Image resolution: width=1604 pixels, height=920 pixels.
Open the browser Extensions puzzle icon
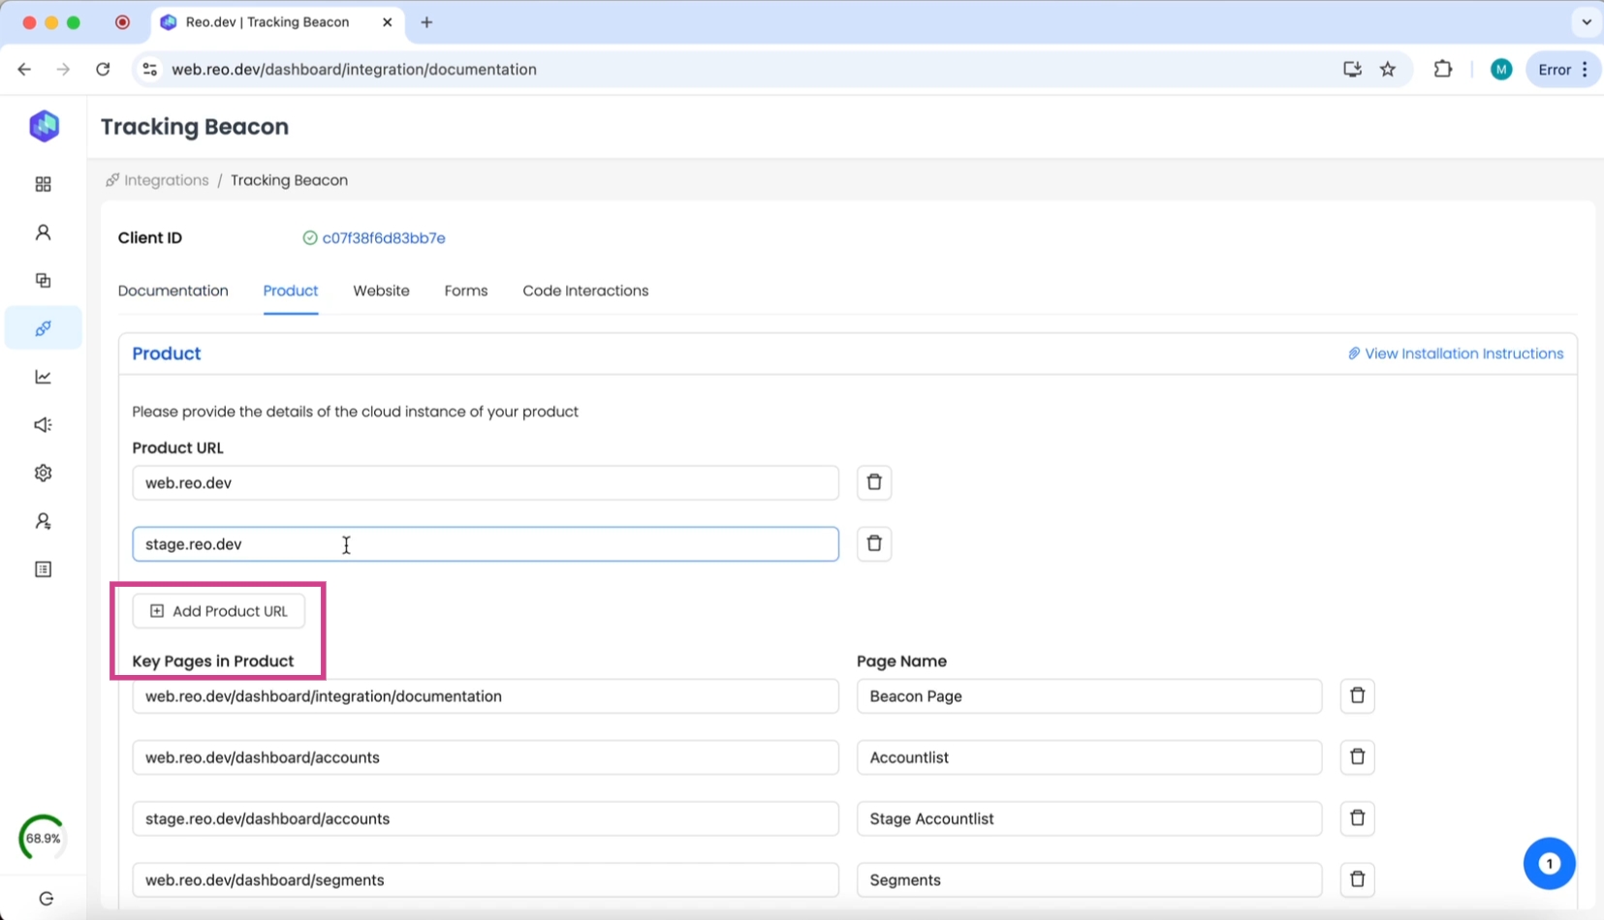(x=1442, y=70)
